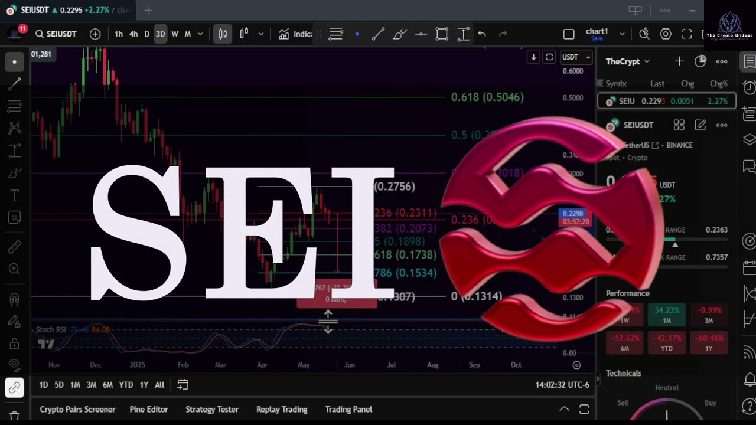Select the 1D date range
756x425 pixels.
coord(44,385)
